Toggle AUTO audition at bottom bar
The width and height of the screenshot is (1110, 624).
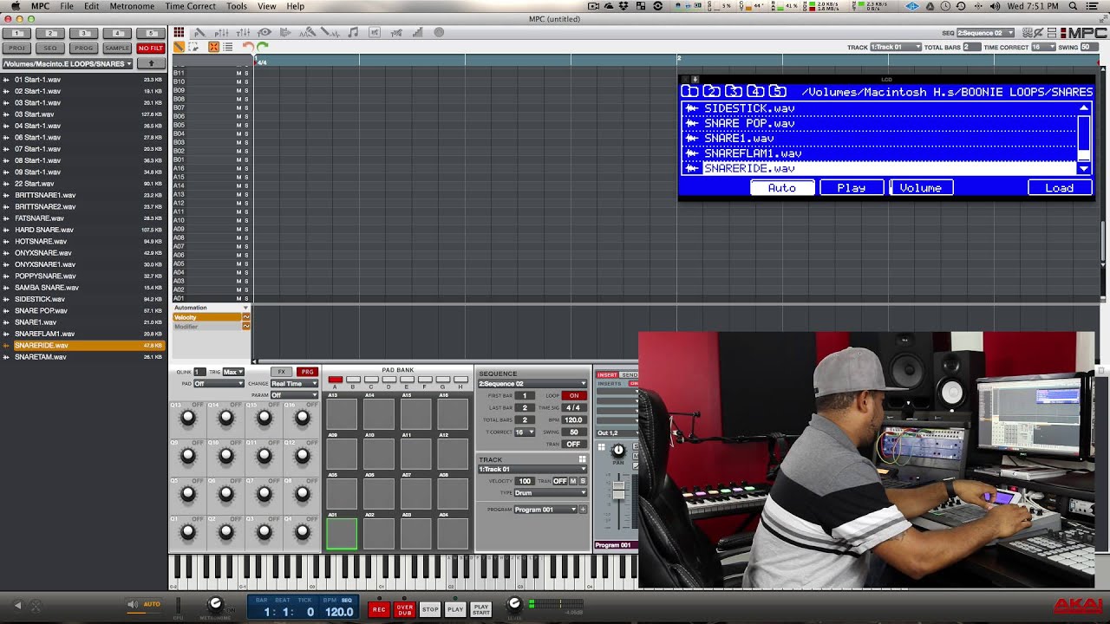pyautogui.click(x=152, y=604)
